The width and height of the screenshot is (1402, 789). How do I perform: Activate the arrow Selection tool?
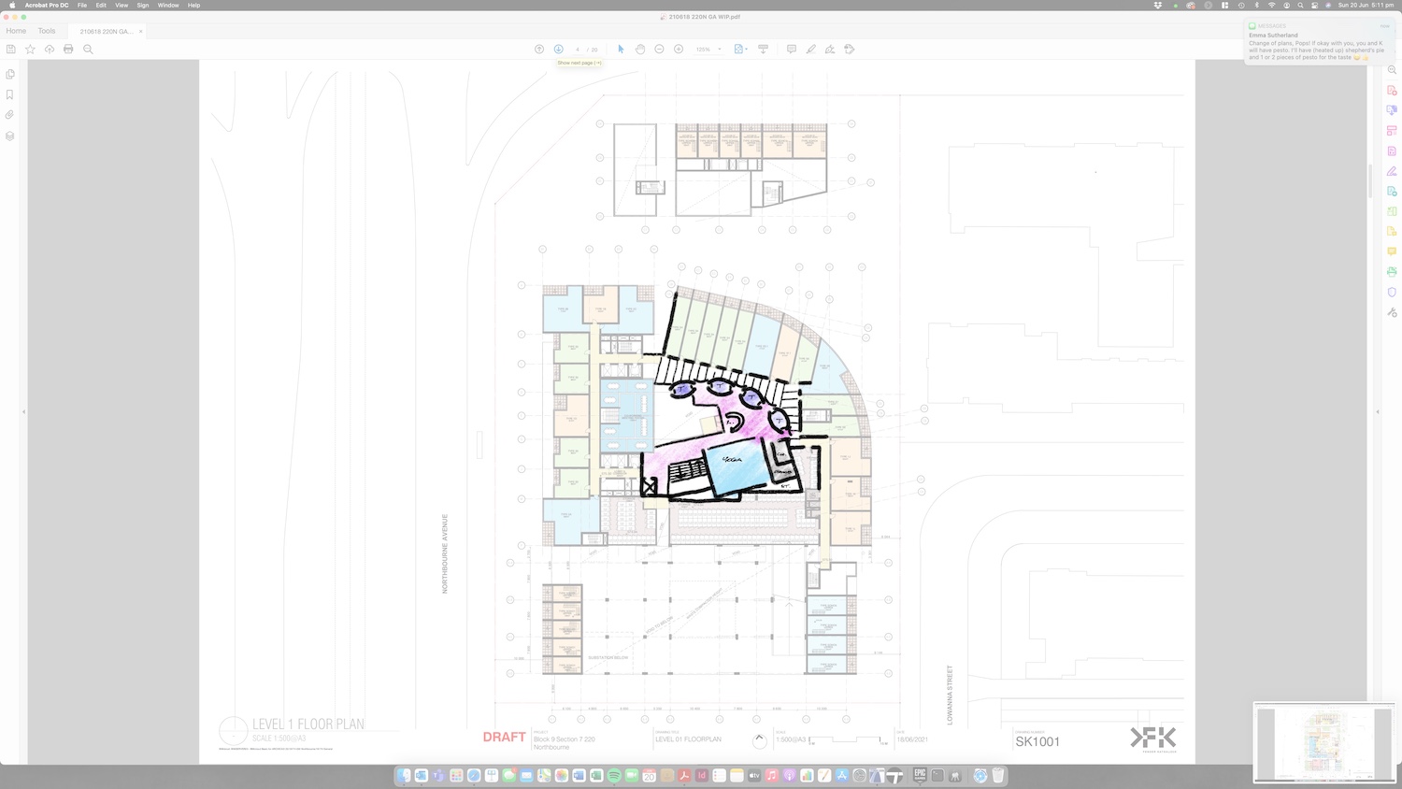(x=621, y=50)
